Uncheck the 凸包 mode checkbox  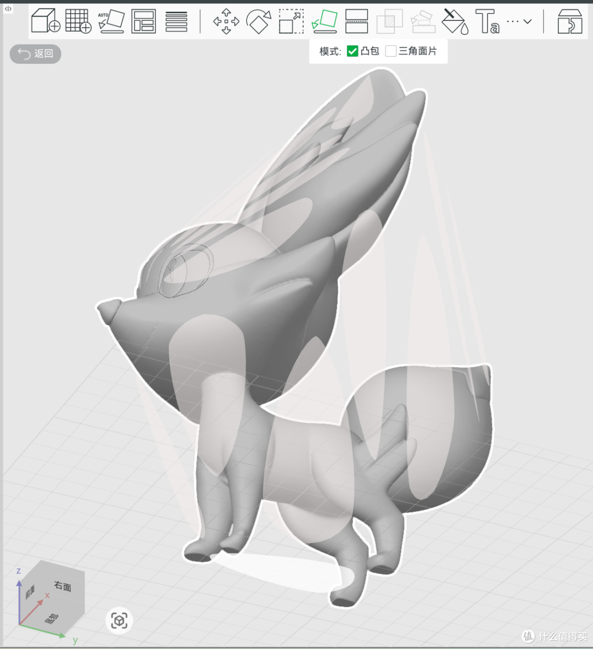353,51
